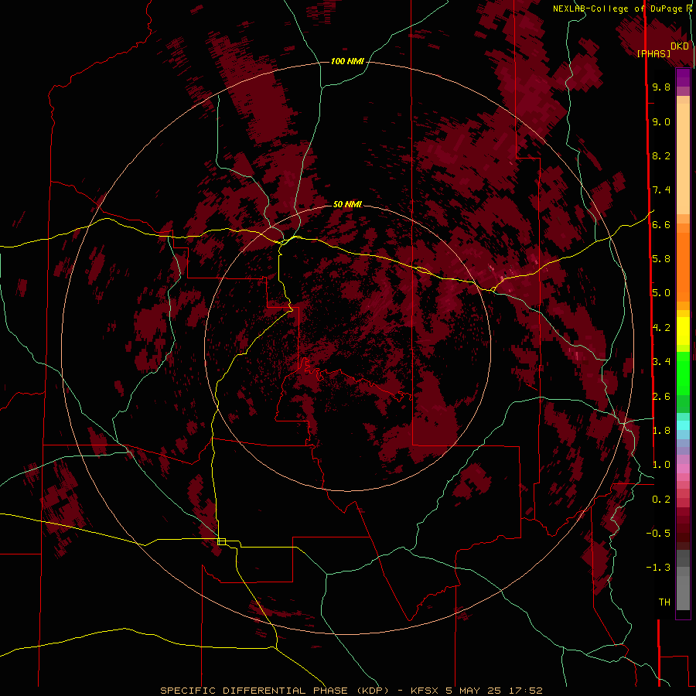The height and width of the screenshot is (696, 696).
Task: Click the 5.8 legend value
Action: [661, 259]
